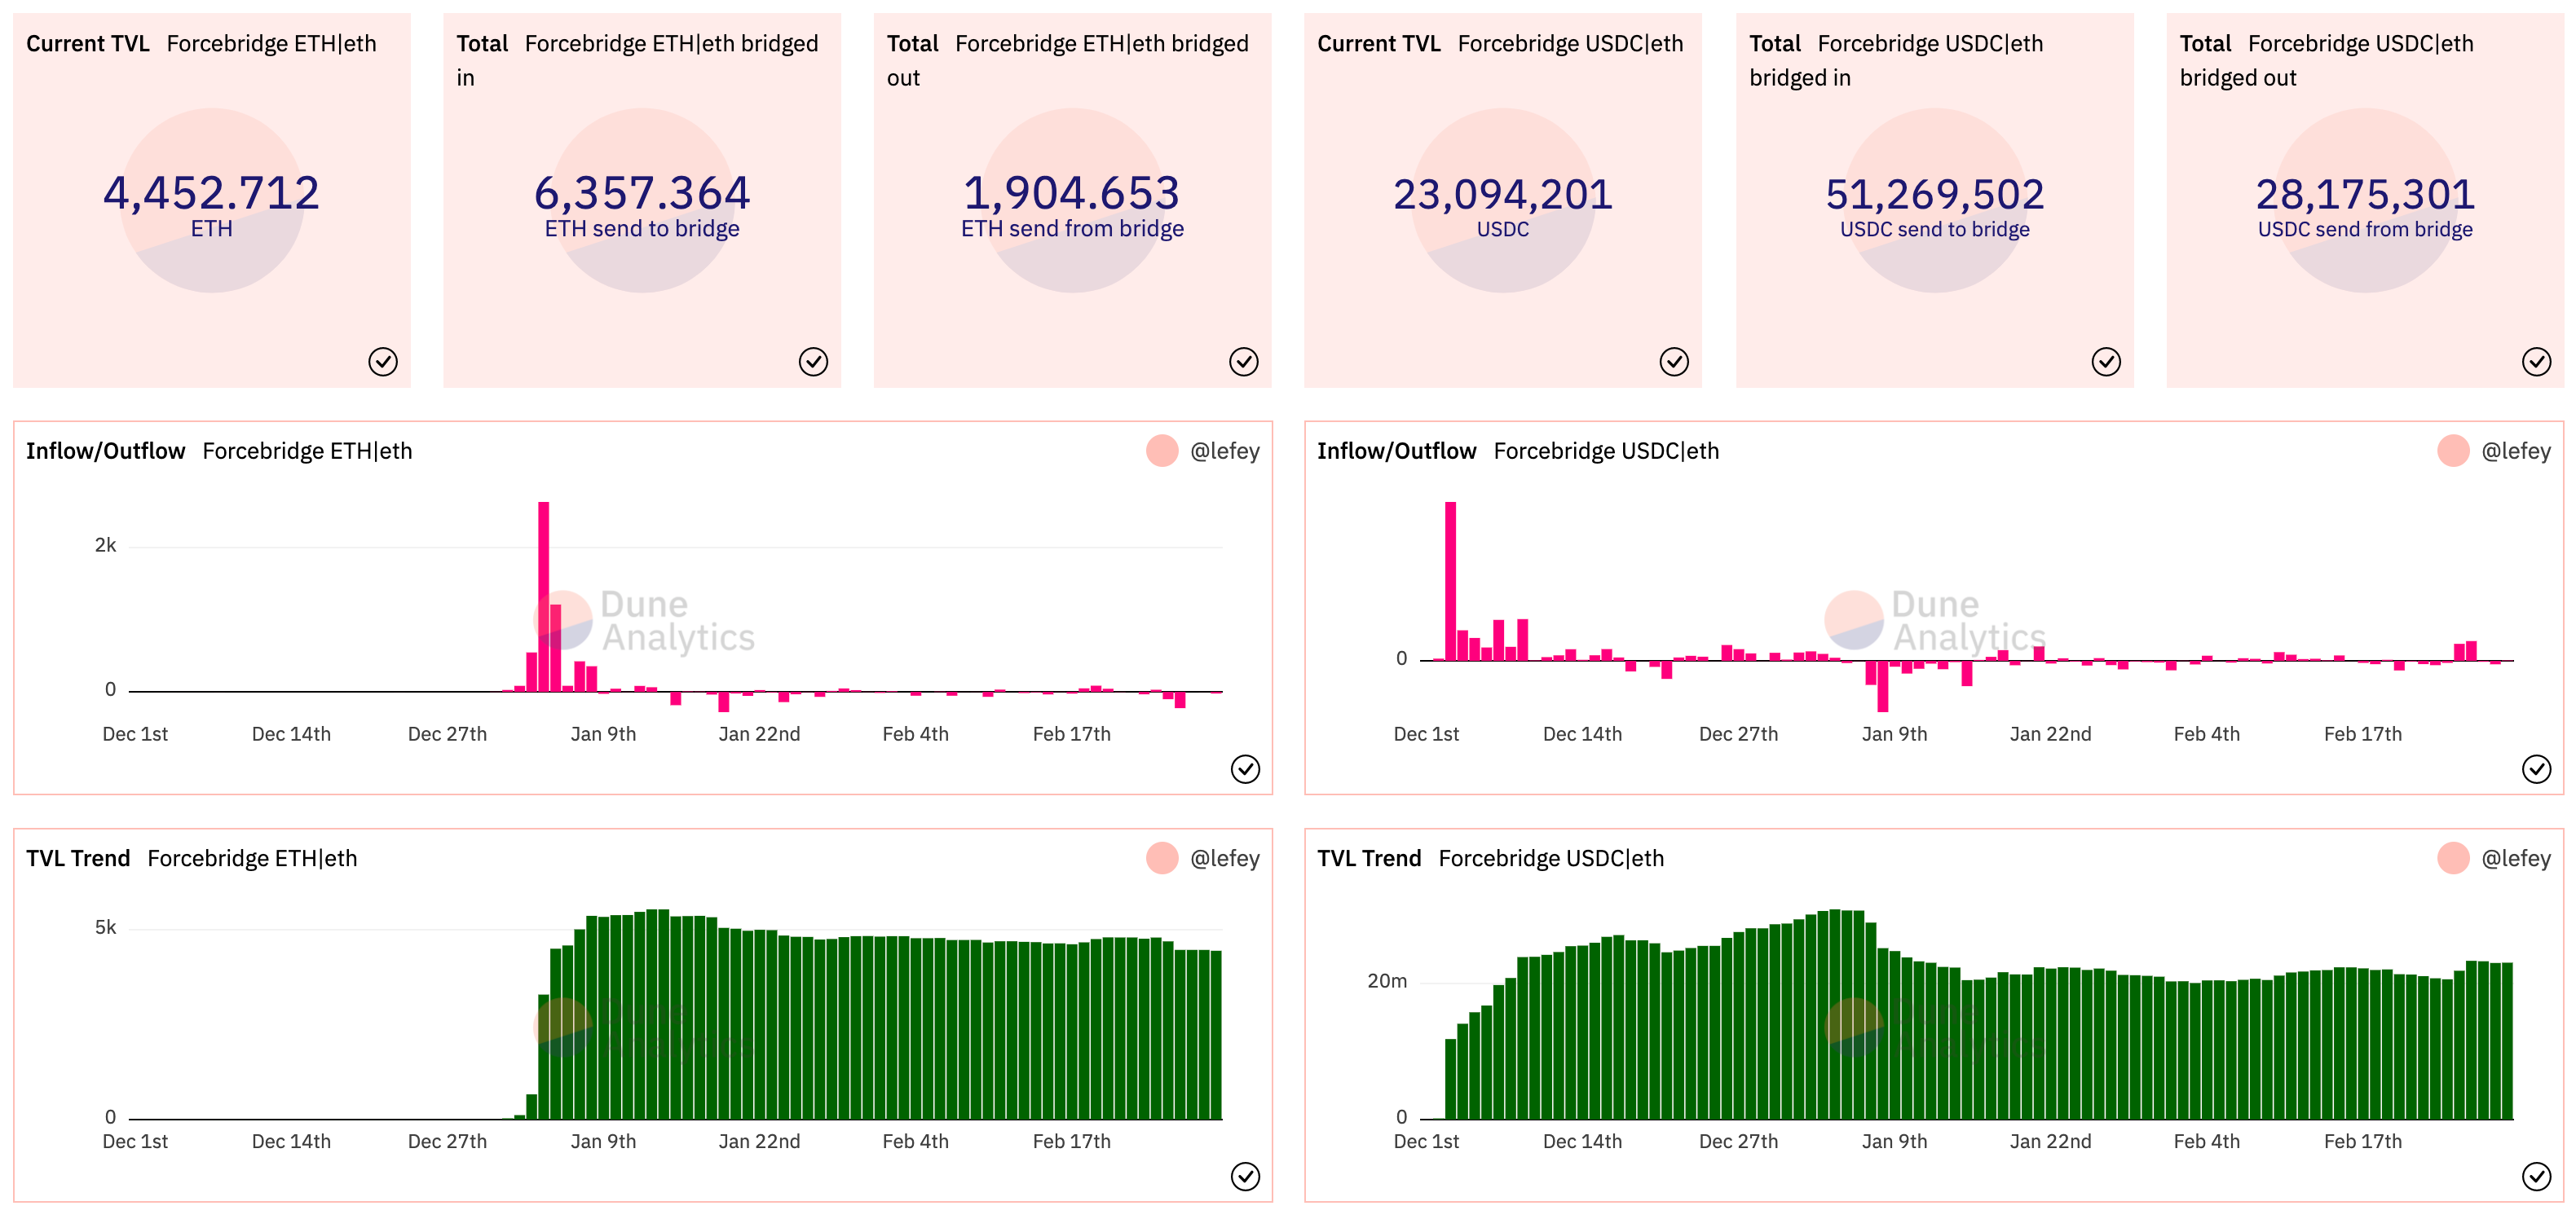Click checkmark icon on ETH bridged out card
The height and width of the screenshot is (1219, 2576).
[x=1243, y=362]
